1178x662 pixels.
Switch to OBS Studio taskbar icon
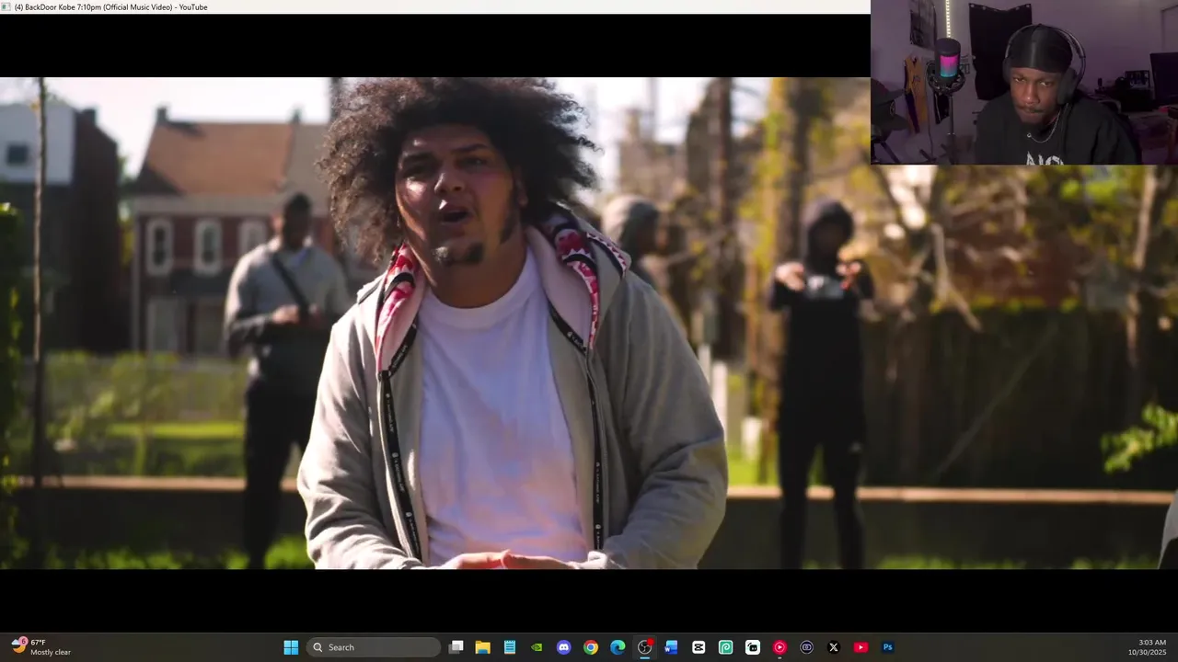(644, 647)
